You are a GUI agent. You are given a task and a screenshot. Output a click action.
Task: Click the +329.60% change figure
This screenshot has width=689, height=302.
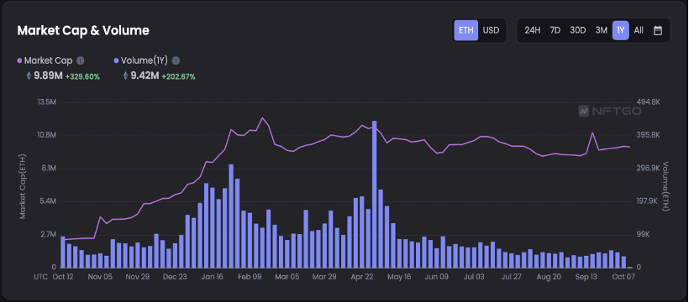(82, 76)
